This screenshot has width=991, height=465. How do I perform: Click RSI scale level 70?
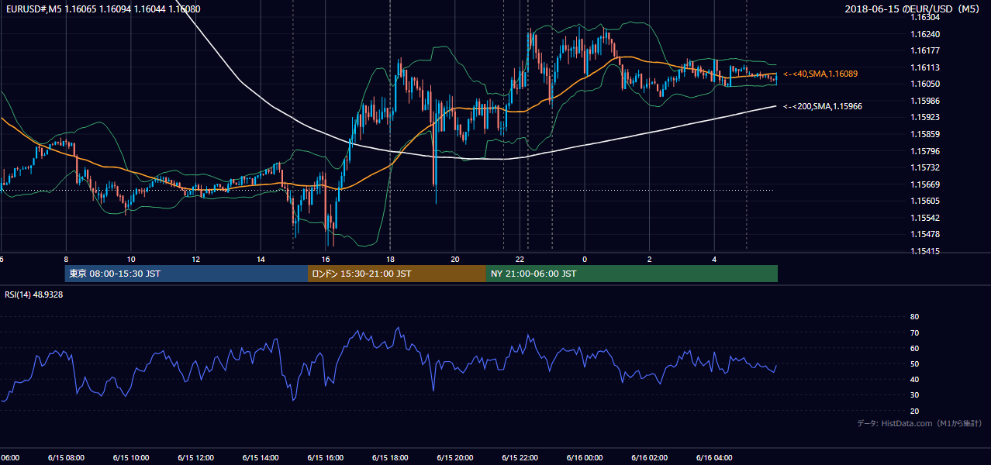[x=914, y=332]
